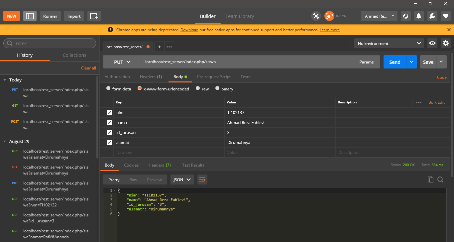Search within the response body
Screen dimensions: 454x242
[x=440, y=180]
